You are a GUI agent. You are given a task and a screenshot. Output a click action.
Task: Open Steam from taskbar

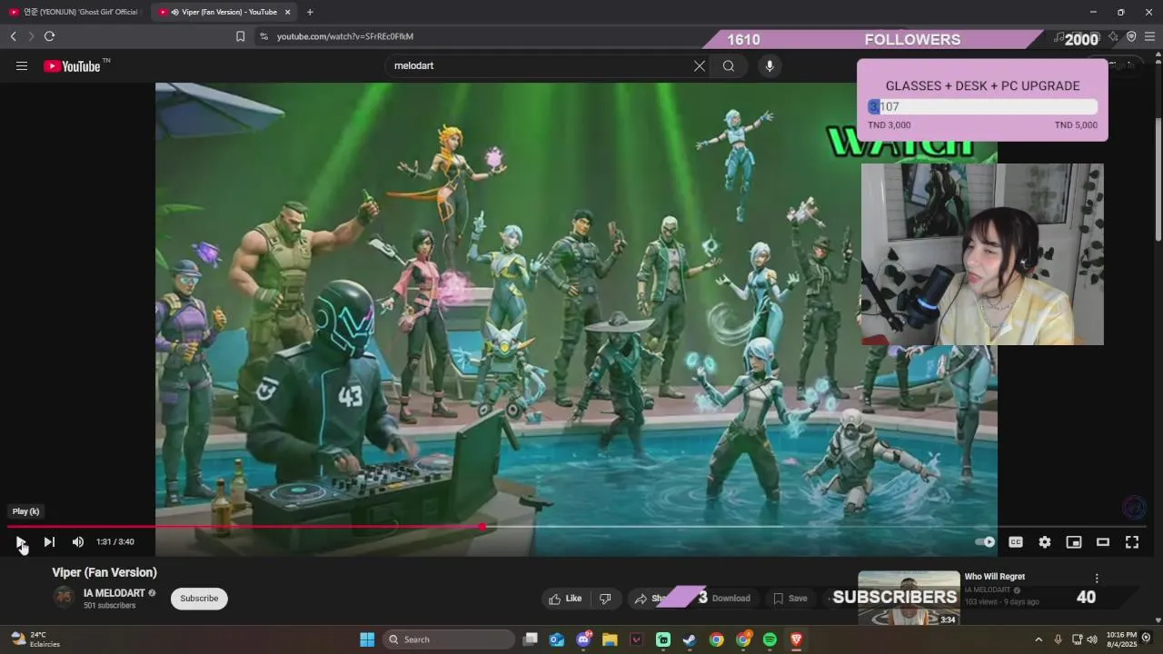click(690, 639)
